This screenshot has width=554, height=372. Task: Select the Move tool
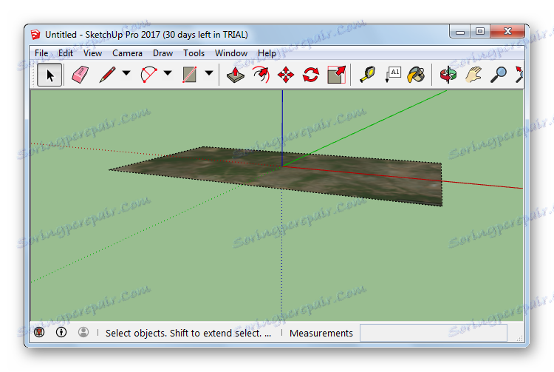point(285,75)
